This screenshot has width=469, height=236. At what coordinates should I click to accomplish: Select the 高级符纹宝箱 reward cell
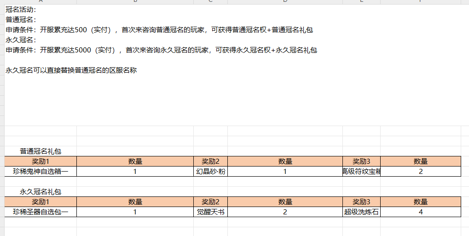click(x=361, y=171)
